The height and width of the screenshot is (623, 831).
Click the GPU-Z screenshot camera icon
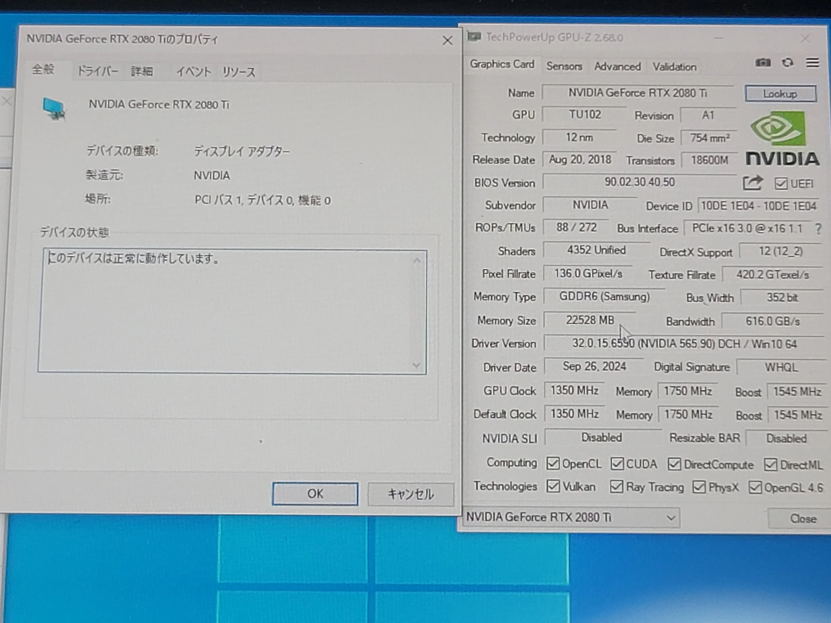762,62
